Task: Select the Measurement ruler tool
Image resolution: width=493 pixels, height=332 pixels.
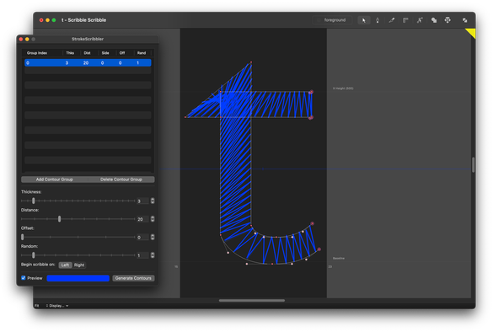Action: pos(405,20)
